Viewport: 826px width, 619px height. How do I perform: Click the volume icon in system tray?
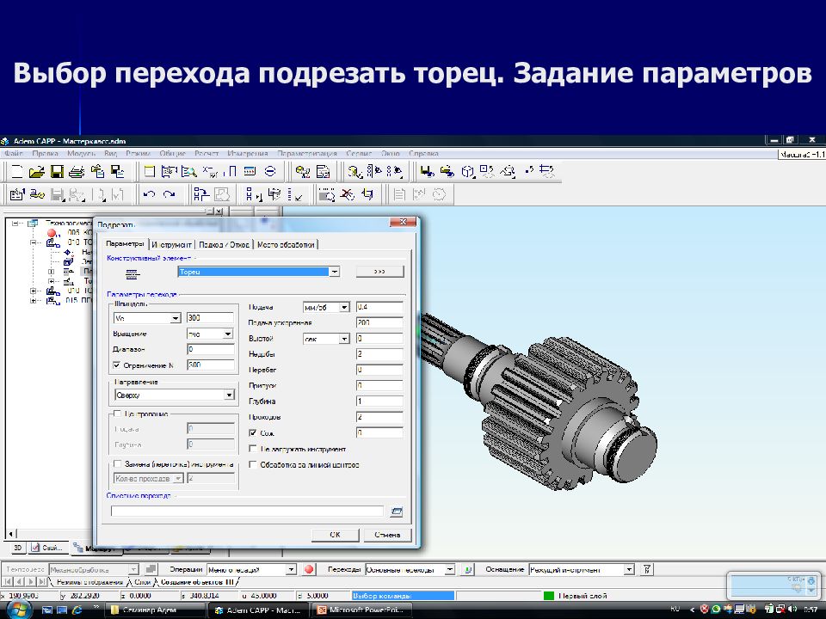pos(792,610)
